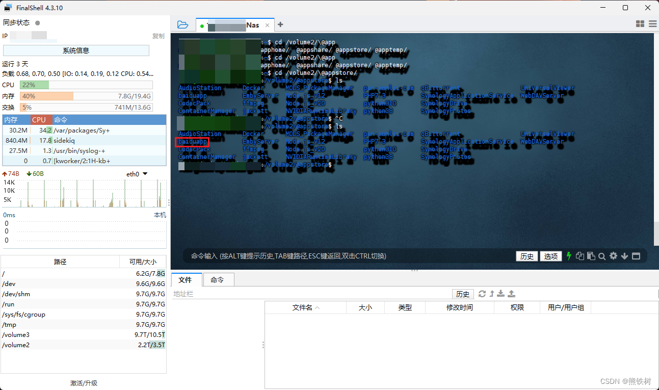
Task: Select the /dev/shm disk row
Action: click(x=84, y=294)
